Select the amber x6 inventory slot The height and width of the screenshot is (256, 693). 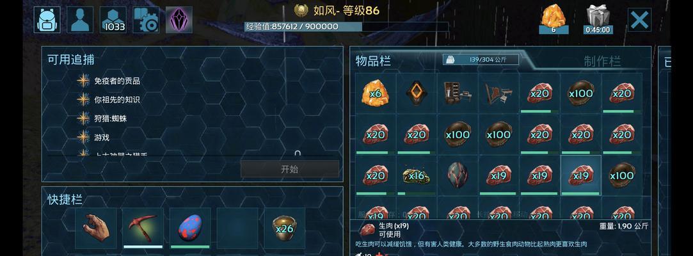click(x=375, y=93)
